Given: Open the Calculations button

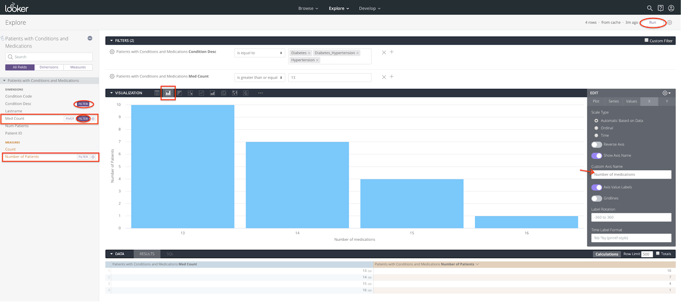Looking at the screenshot, I should 607,254.
